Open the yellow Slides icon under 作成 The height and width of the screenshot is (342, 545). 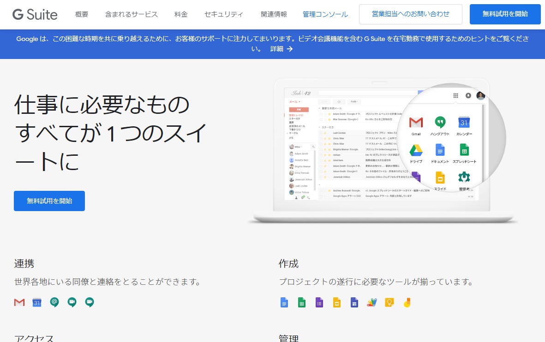(x=337, y=302)
